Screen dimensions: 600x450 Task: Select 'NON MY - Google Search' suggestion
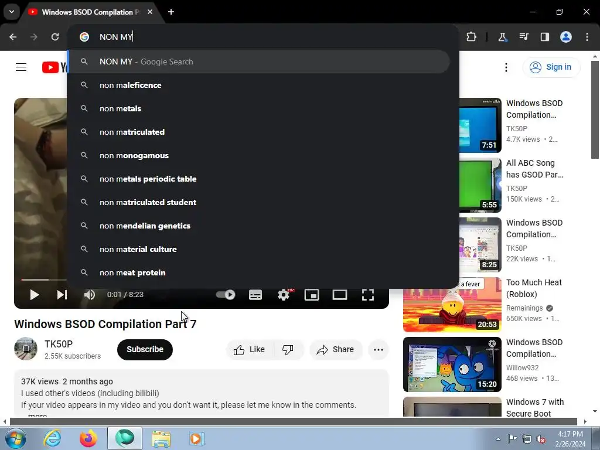(x=258, y=62)
